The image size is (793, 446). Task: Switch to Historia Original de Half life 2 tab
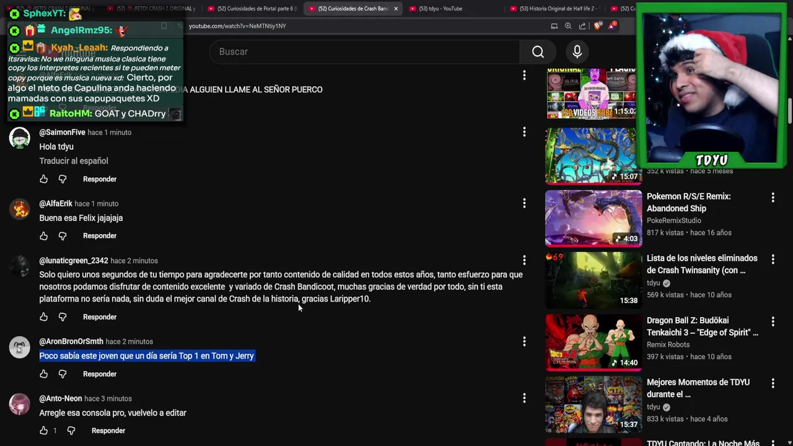coord(556,9)
